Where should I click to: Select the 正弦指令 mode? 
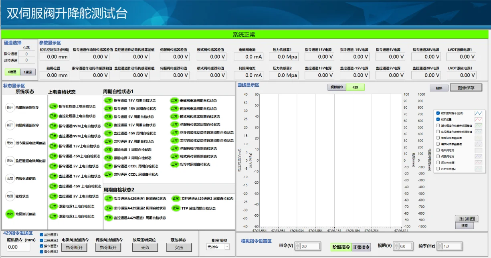(x=361, y=247)
